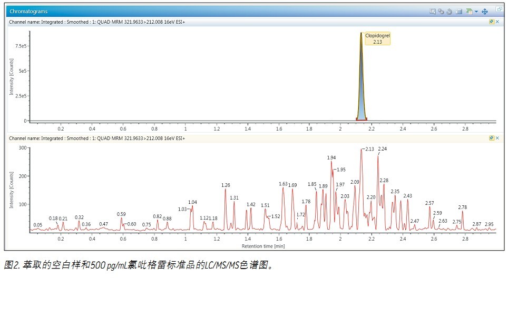Select the annotation tag icon on top channel

click(x=492, y=22)
